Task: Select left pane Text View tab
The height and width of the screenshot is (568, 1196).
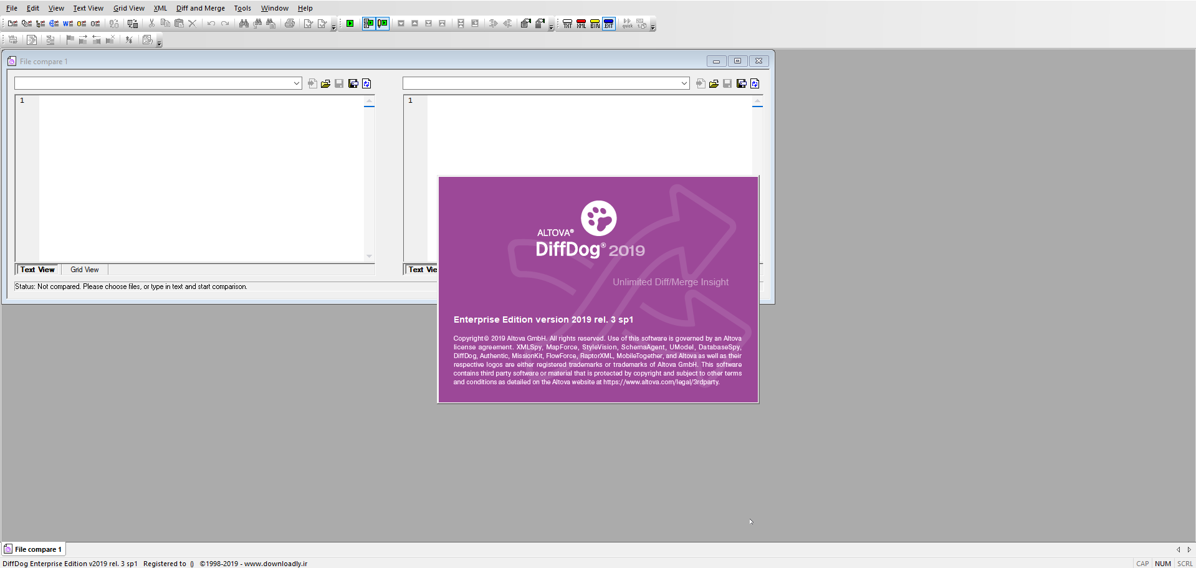Action: coord(37,270)
